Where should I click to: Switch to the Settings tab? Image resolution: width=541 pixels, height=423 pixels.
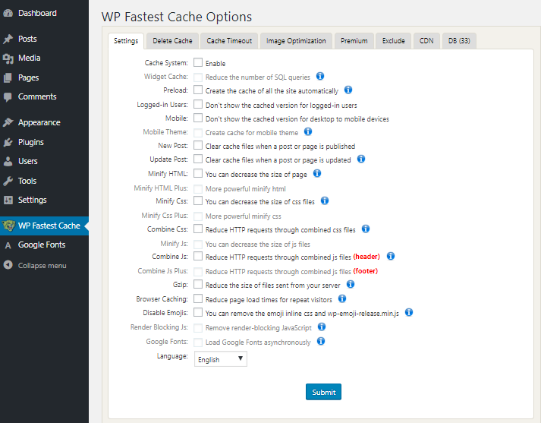(126, 41)
